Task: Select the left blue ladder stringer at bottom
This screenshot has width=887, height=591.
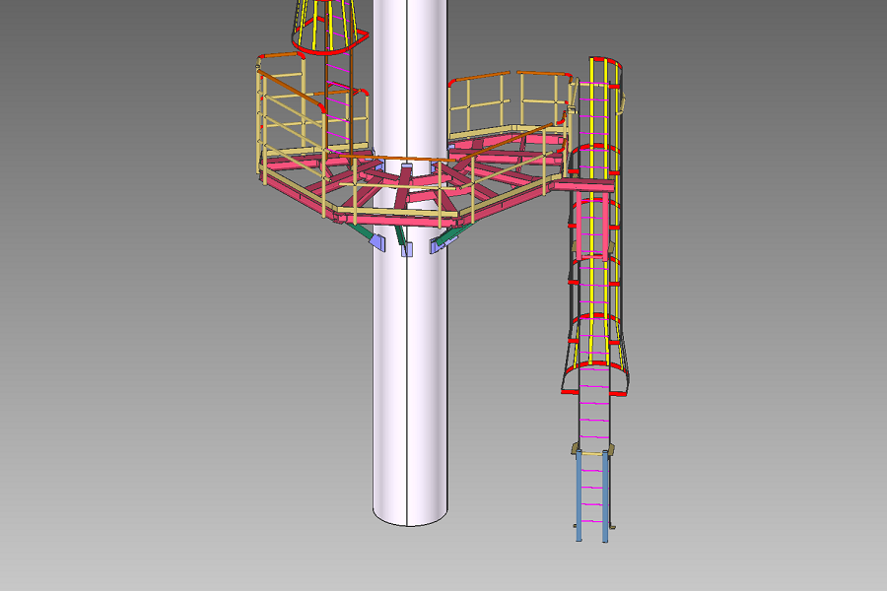Action: (x=579, y=497)
